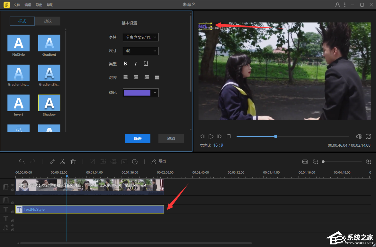
Task: Open the 颜色 color dropdown
Action: (141, 93)
